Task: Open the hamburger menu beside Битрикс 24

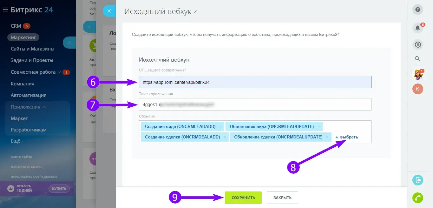Action: pyautogui.click(x=5, y=10)
